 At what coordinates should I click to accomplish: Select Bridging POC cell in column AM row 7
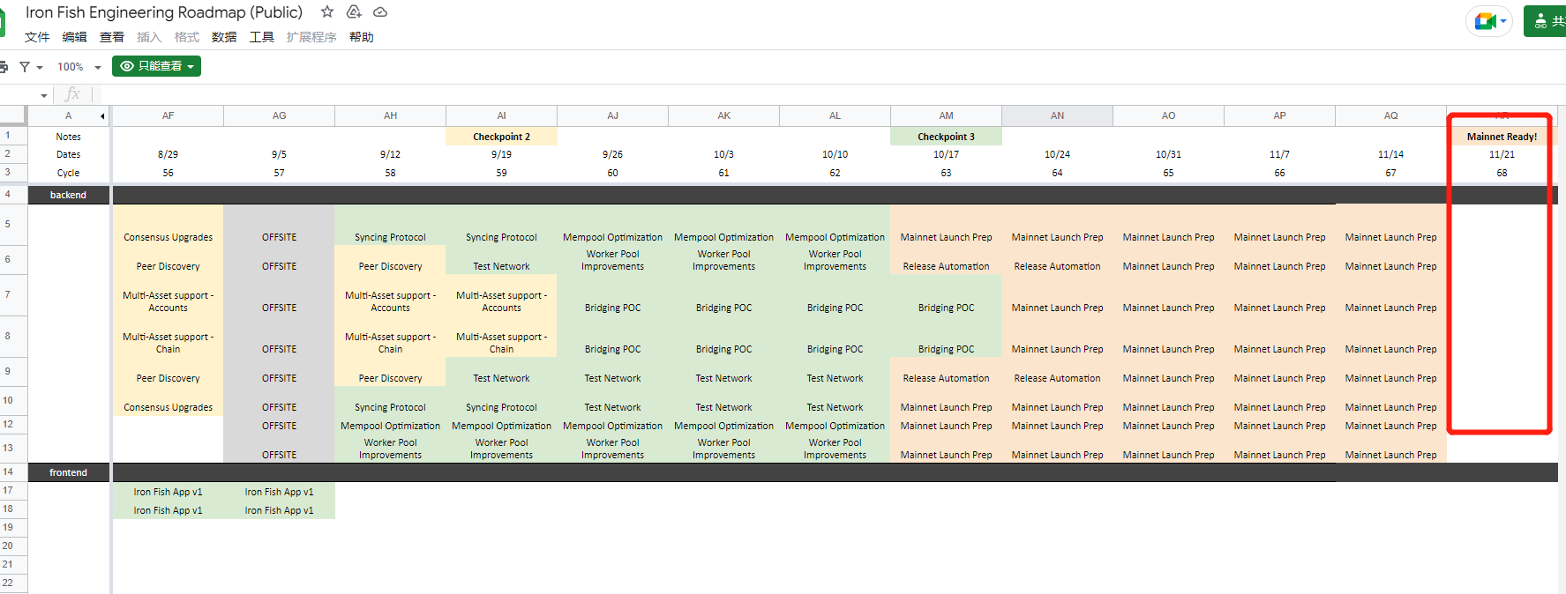946,296
